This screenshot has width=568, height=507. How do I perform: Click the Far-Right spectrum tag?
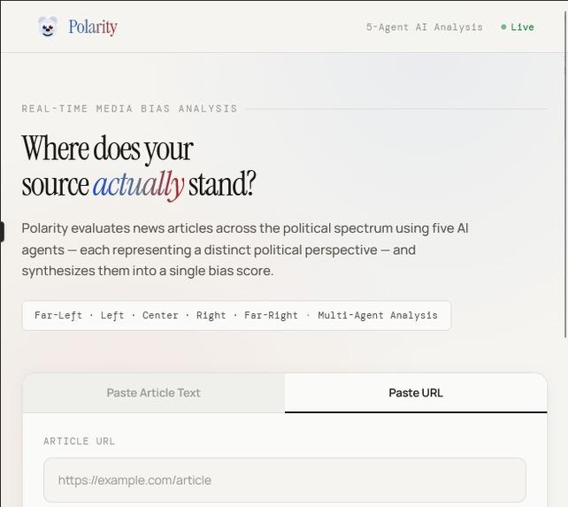(x=271, y=315)
